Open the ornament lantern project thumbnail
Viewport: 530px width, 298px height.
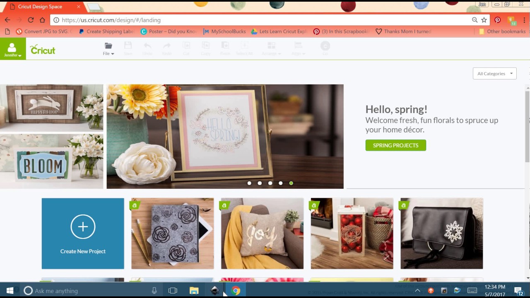pyautogui.click(x=352, y=233)
